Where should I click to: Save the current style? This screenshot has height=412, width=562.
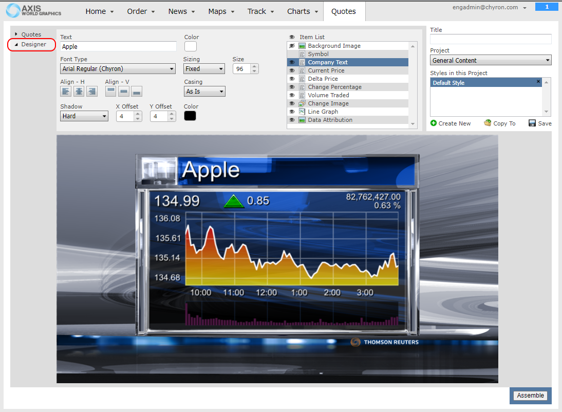(540, 123)
